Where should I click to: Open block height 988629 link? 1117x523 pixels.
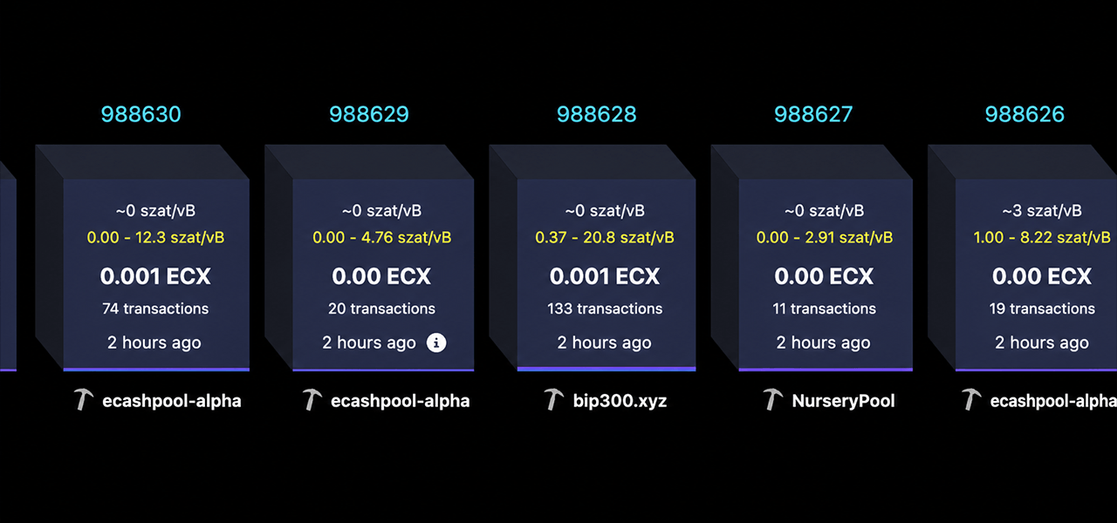[369, 114]
